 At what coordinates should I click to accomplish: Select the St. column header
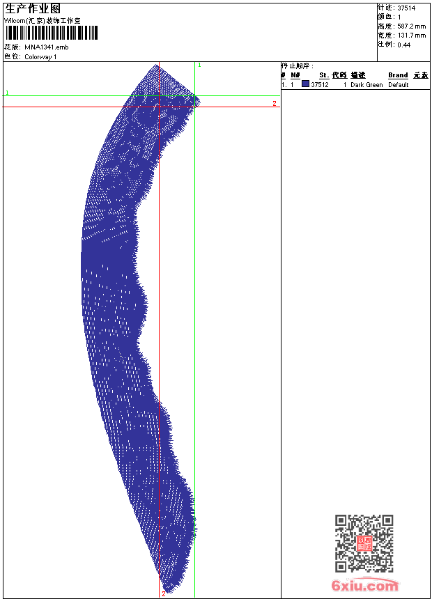324,75
